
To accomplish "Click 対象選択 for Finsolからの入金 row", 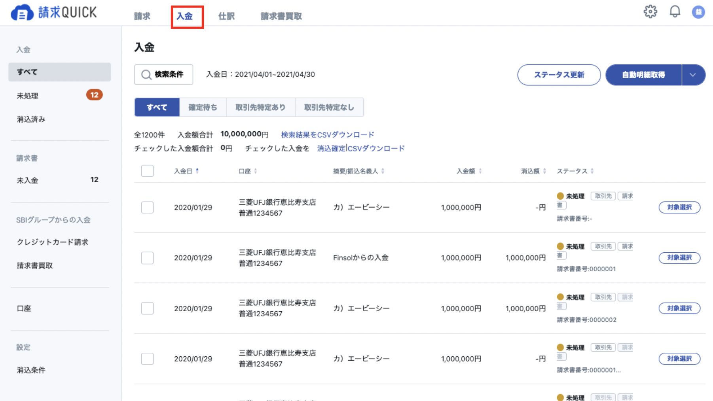I will (679, 258).
